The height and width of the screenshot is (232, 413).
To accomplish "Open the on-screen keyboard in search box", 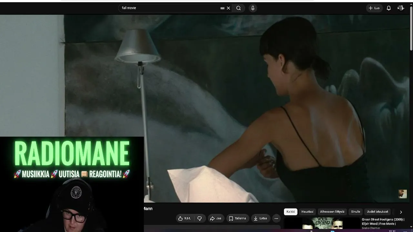I will click(222, 8).
